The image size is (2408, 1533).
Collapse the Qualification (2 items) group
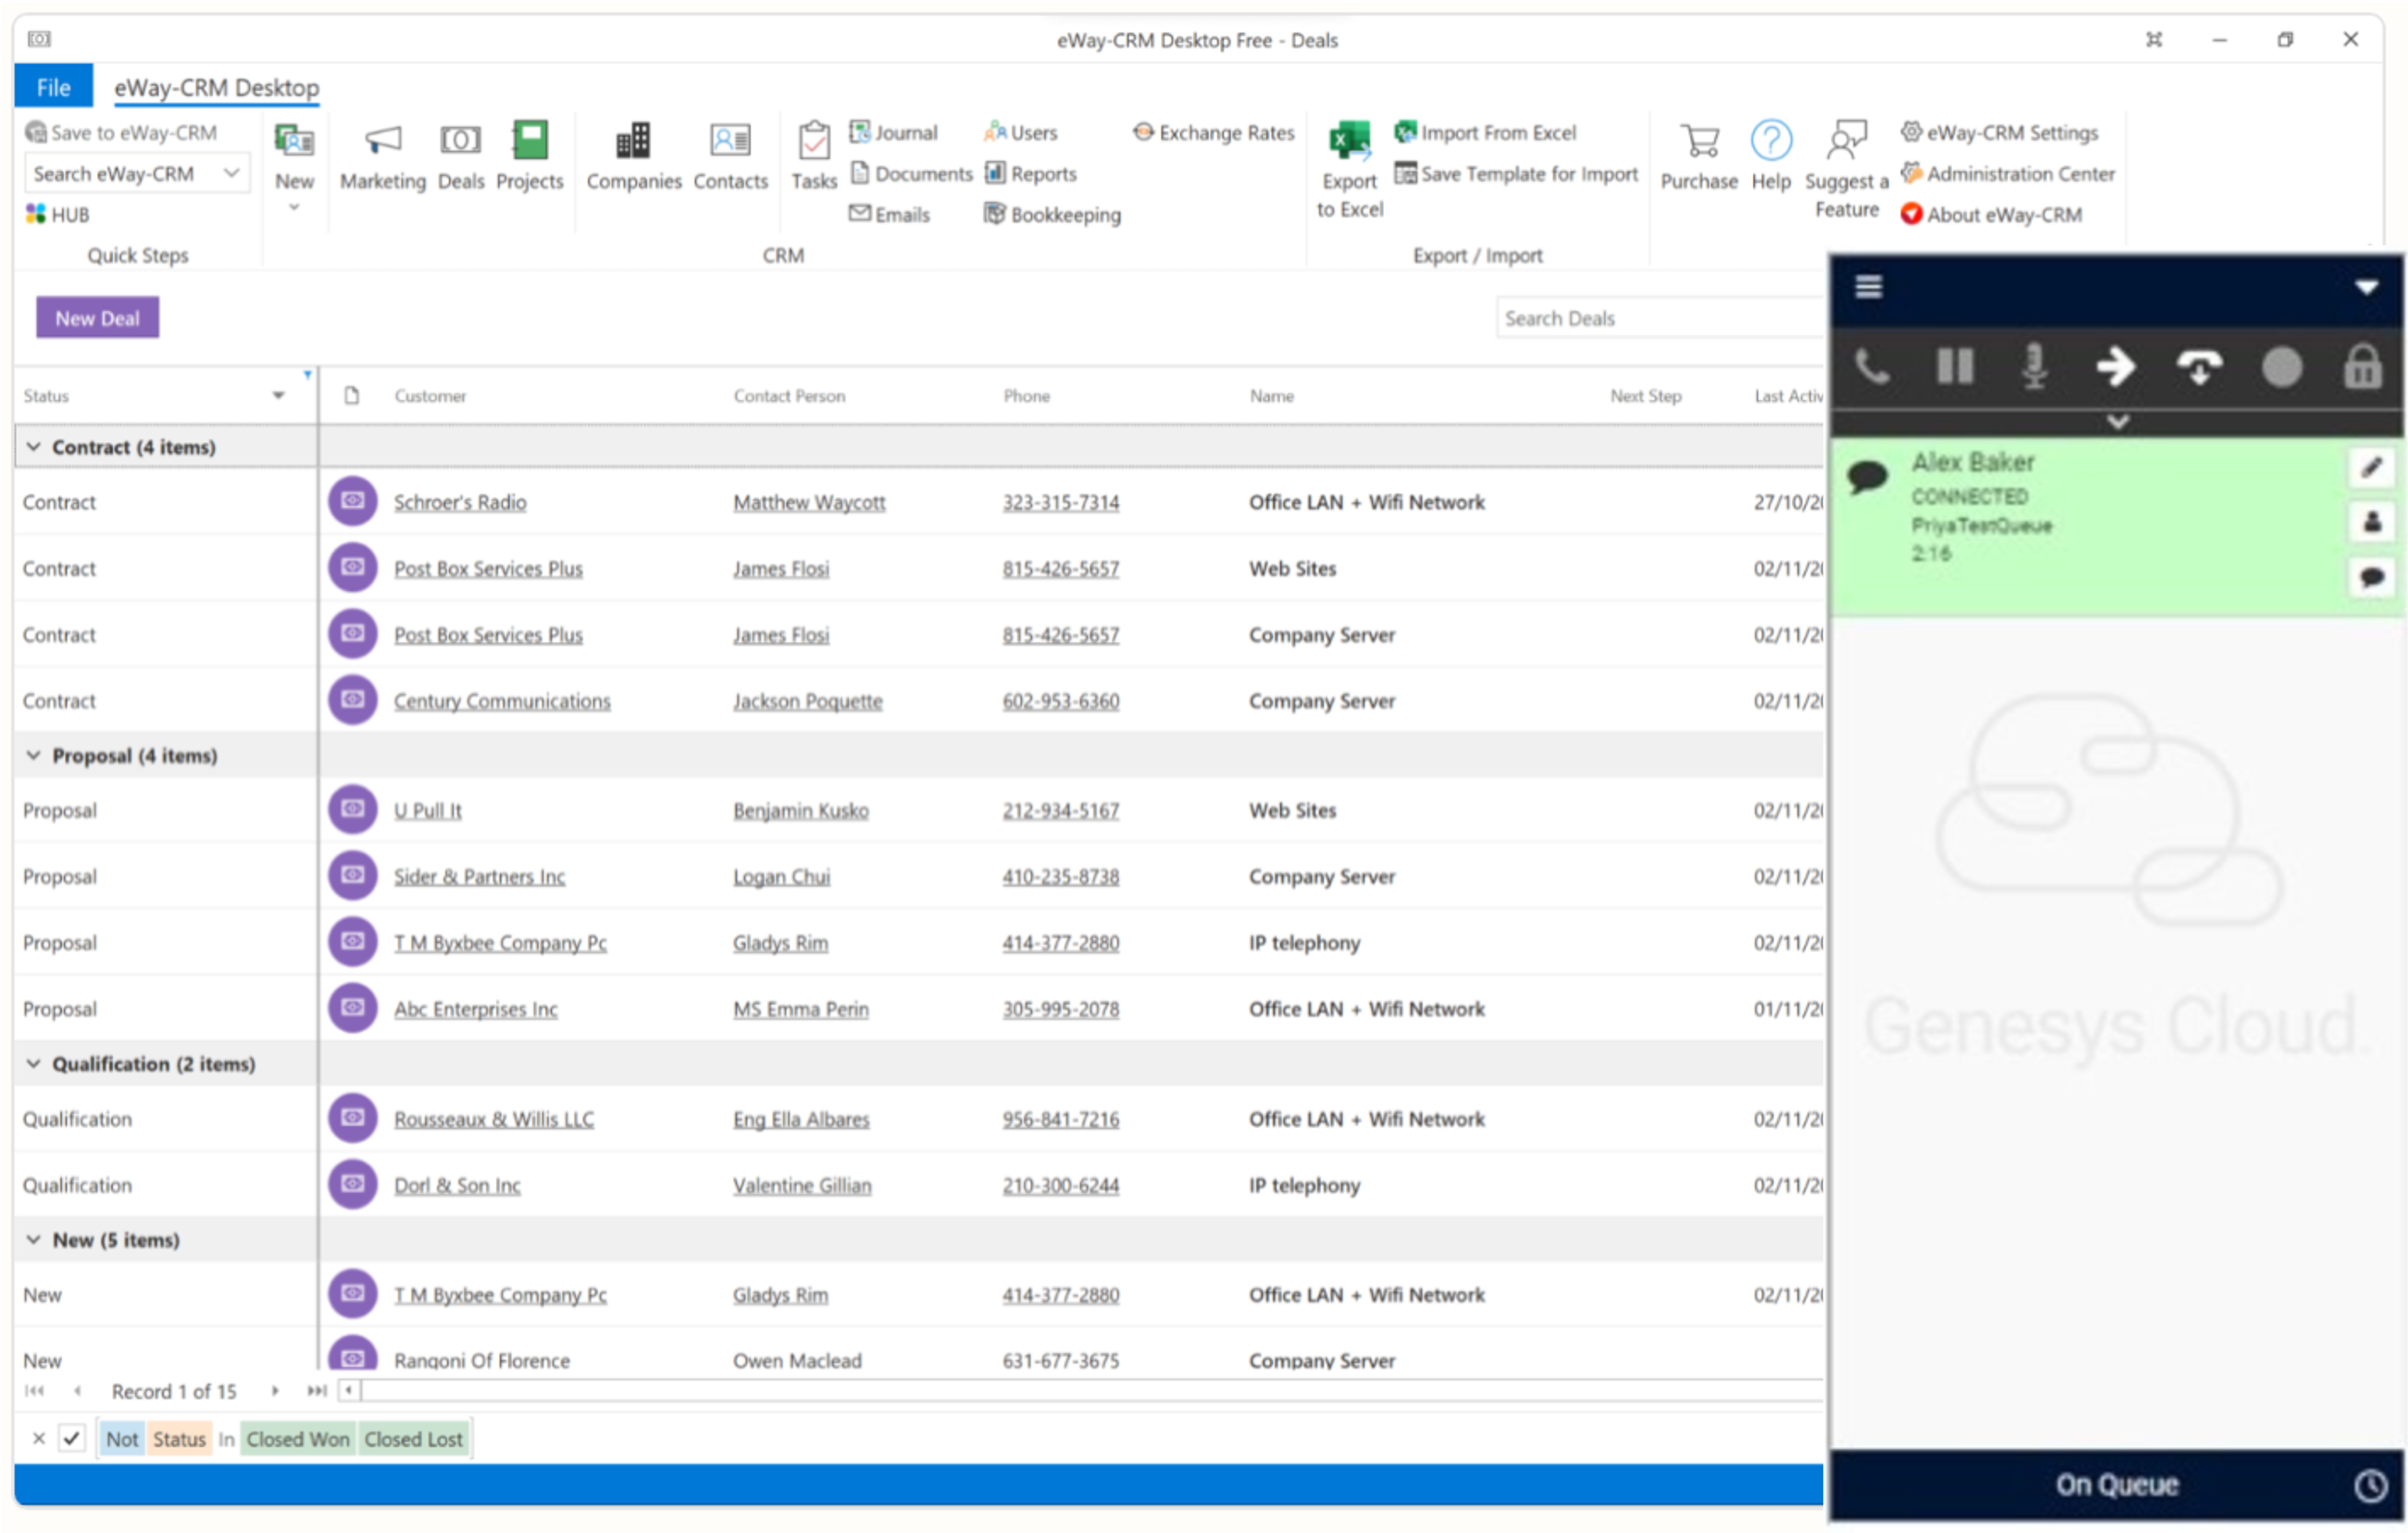click(x=34, y=1063)
